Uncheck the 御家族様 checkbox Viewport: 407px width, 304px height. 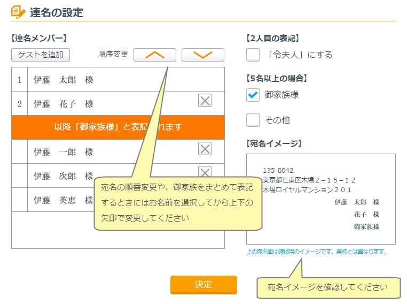tap(253, 95)
